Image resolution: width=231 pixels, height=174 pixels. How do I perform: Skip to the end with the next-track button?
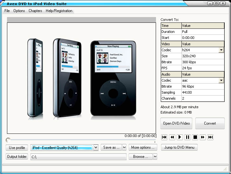210,137
